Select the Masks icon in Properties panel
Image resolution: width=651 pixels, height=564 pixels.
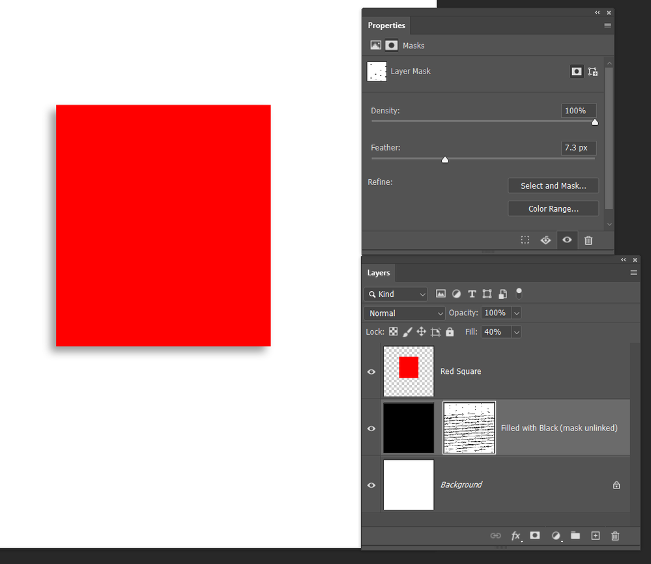[x=391, y=45]
